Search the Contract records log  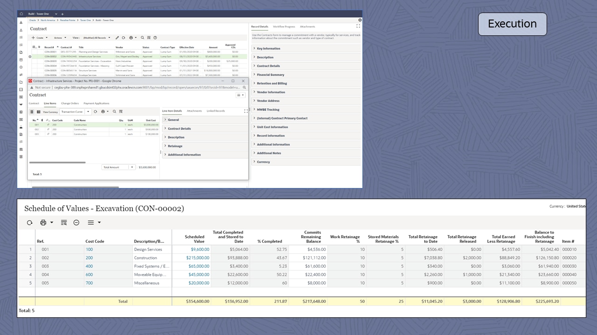point(142,38)
